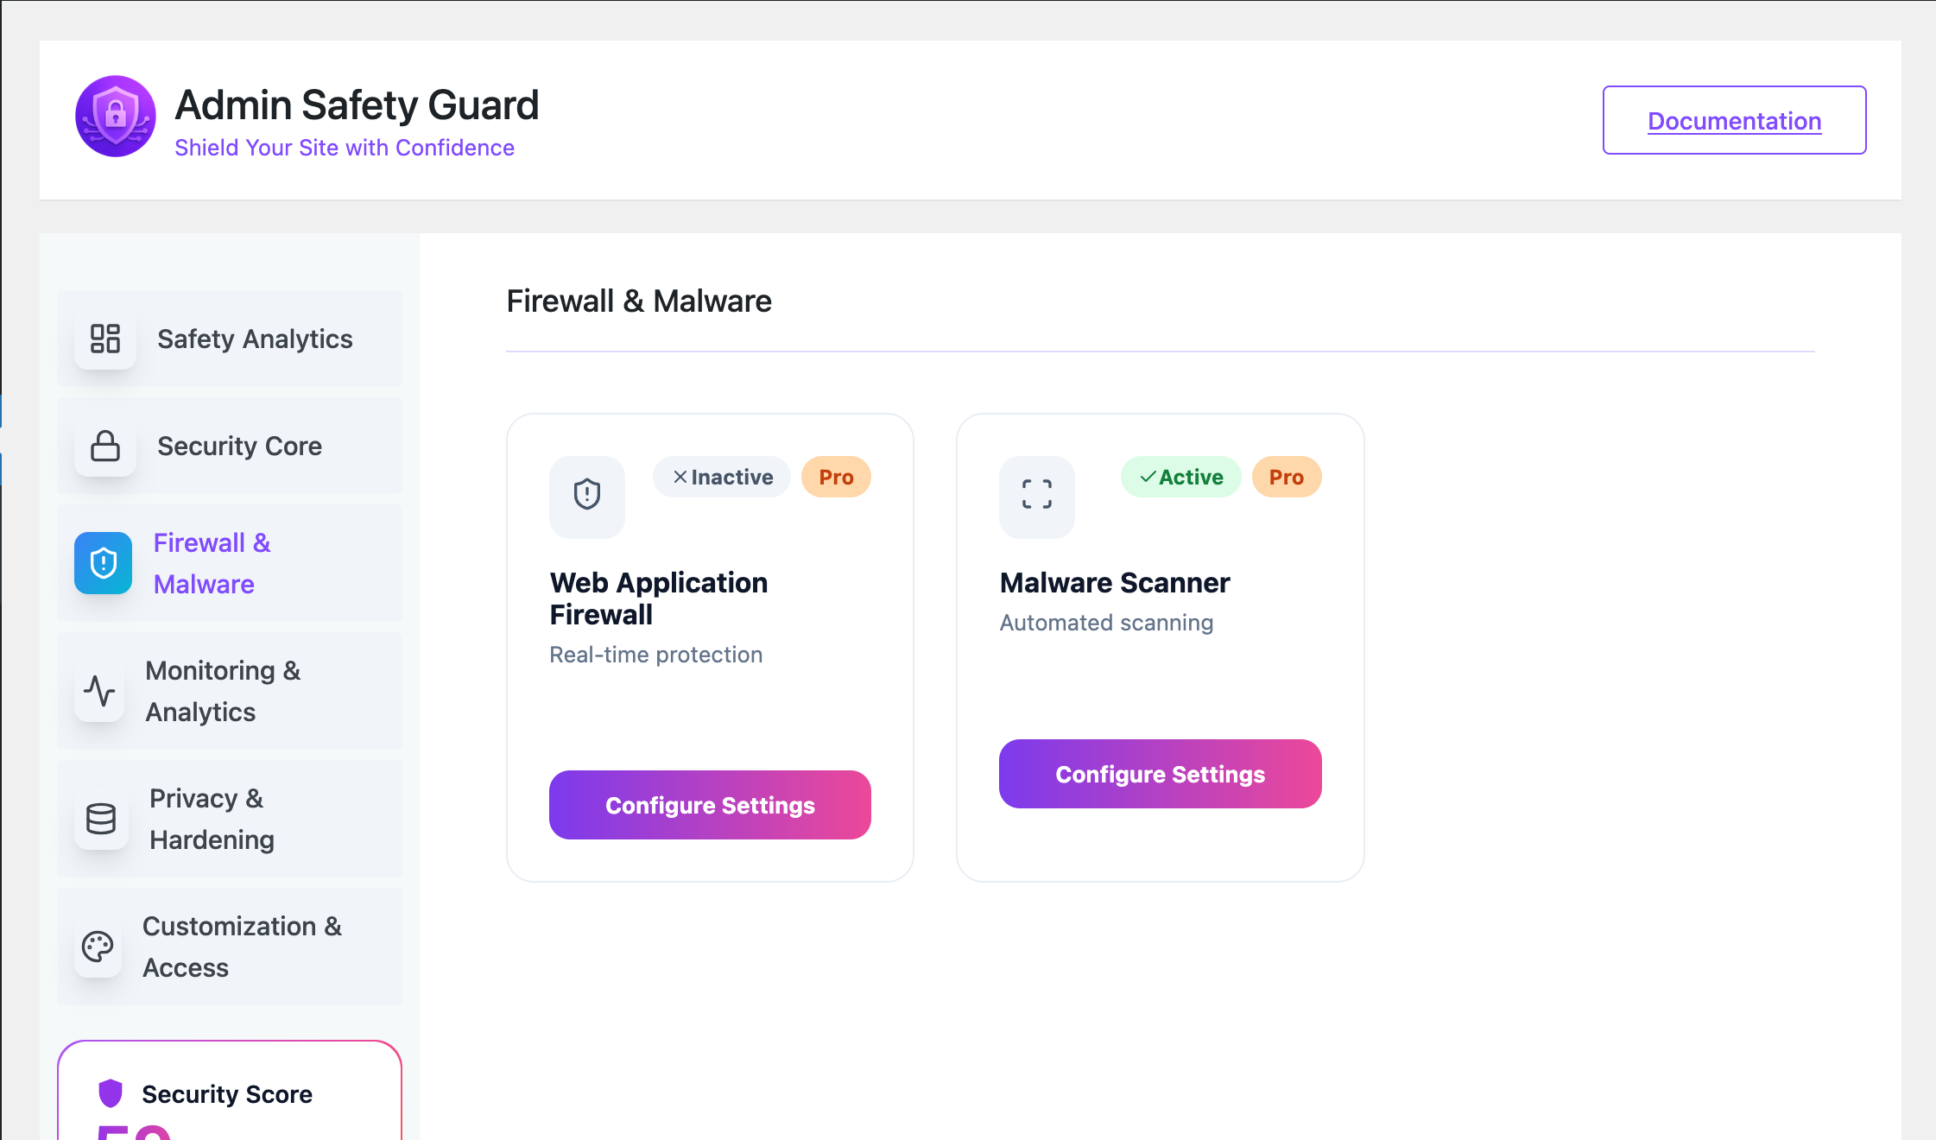The height and width of the screenshot is (1140, 1936).
Task: Click the Security Core padlock icon
Action: click(105, 446)
